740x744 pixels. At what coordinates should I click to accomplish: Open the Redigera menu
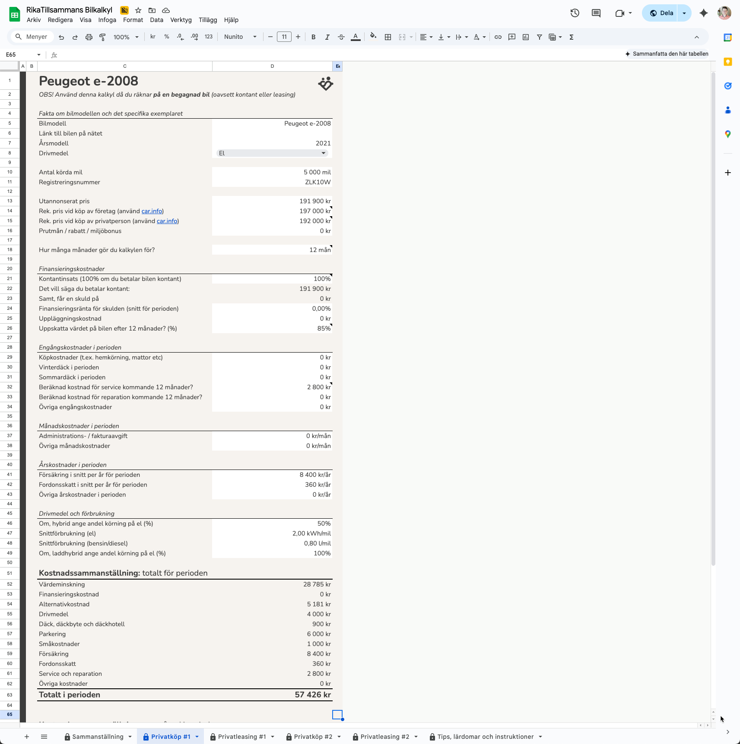(60, 20)
